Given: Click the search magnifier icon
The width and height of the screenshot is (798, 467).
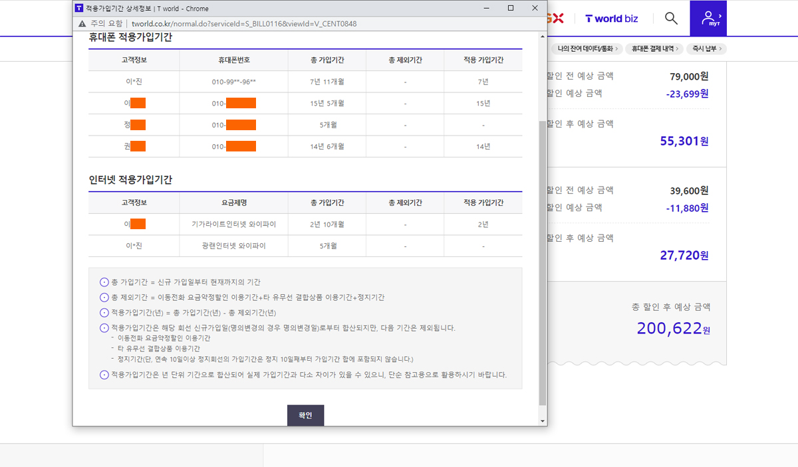Looking at the screenshot, I should (671, 18).
